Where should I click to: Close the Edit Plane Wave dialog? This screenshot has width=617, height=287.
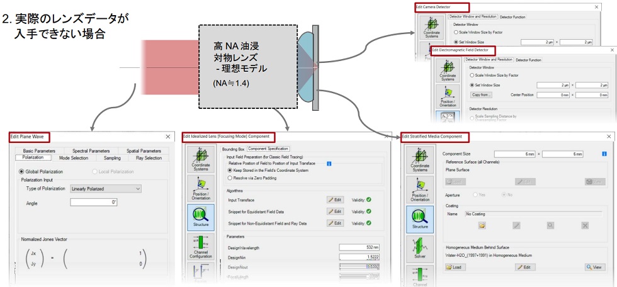[x=168, y=137]
